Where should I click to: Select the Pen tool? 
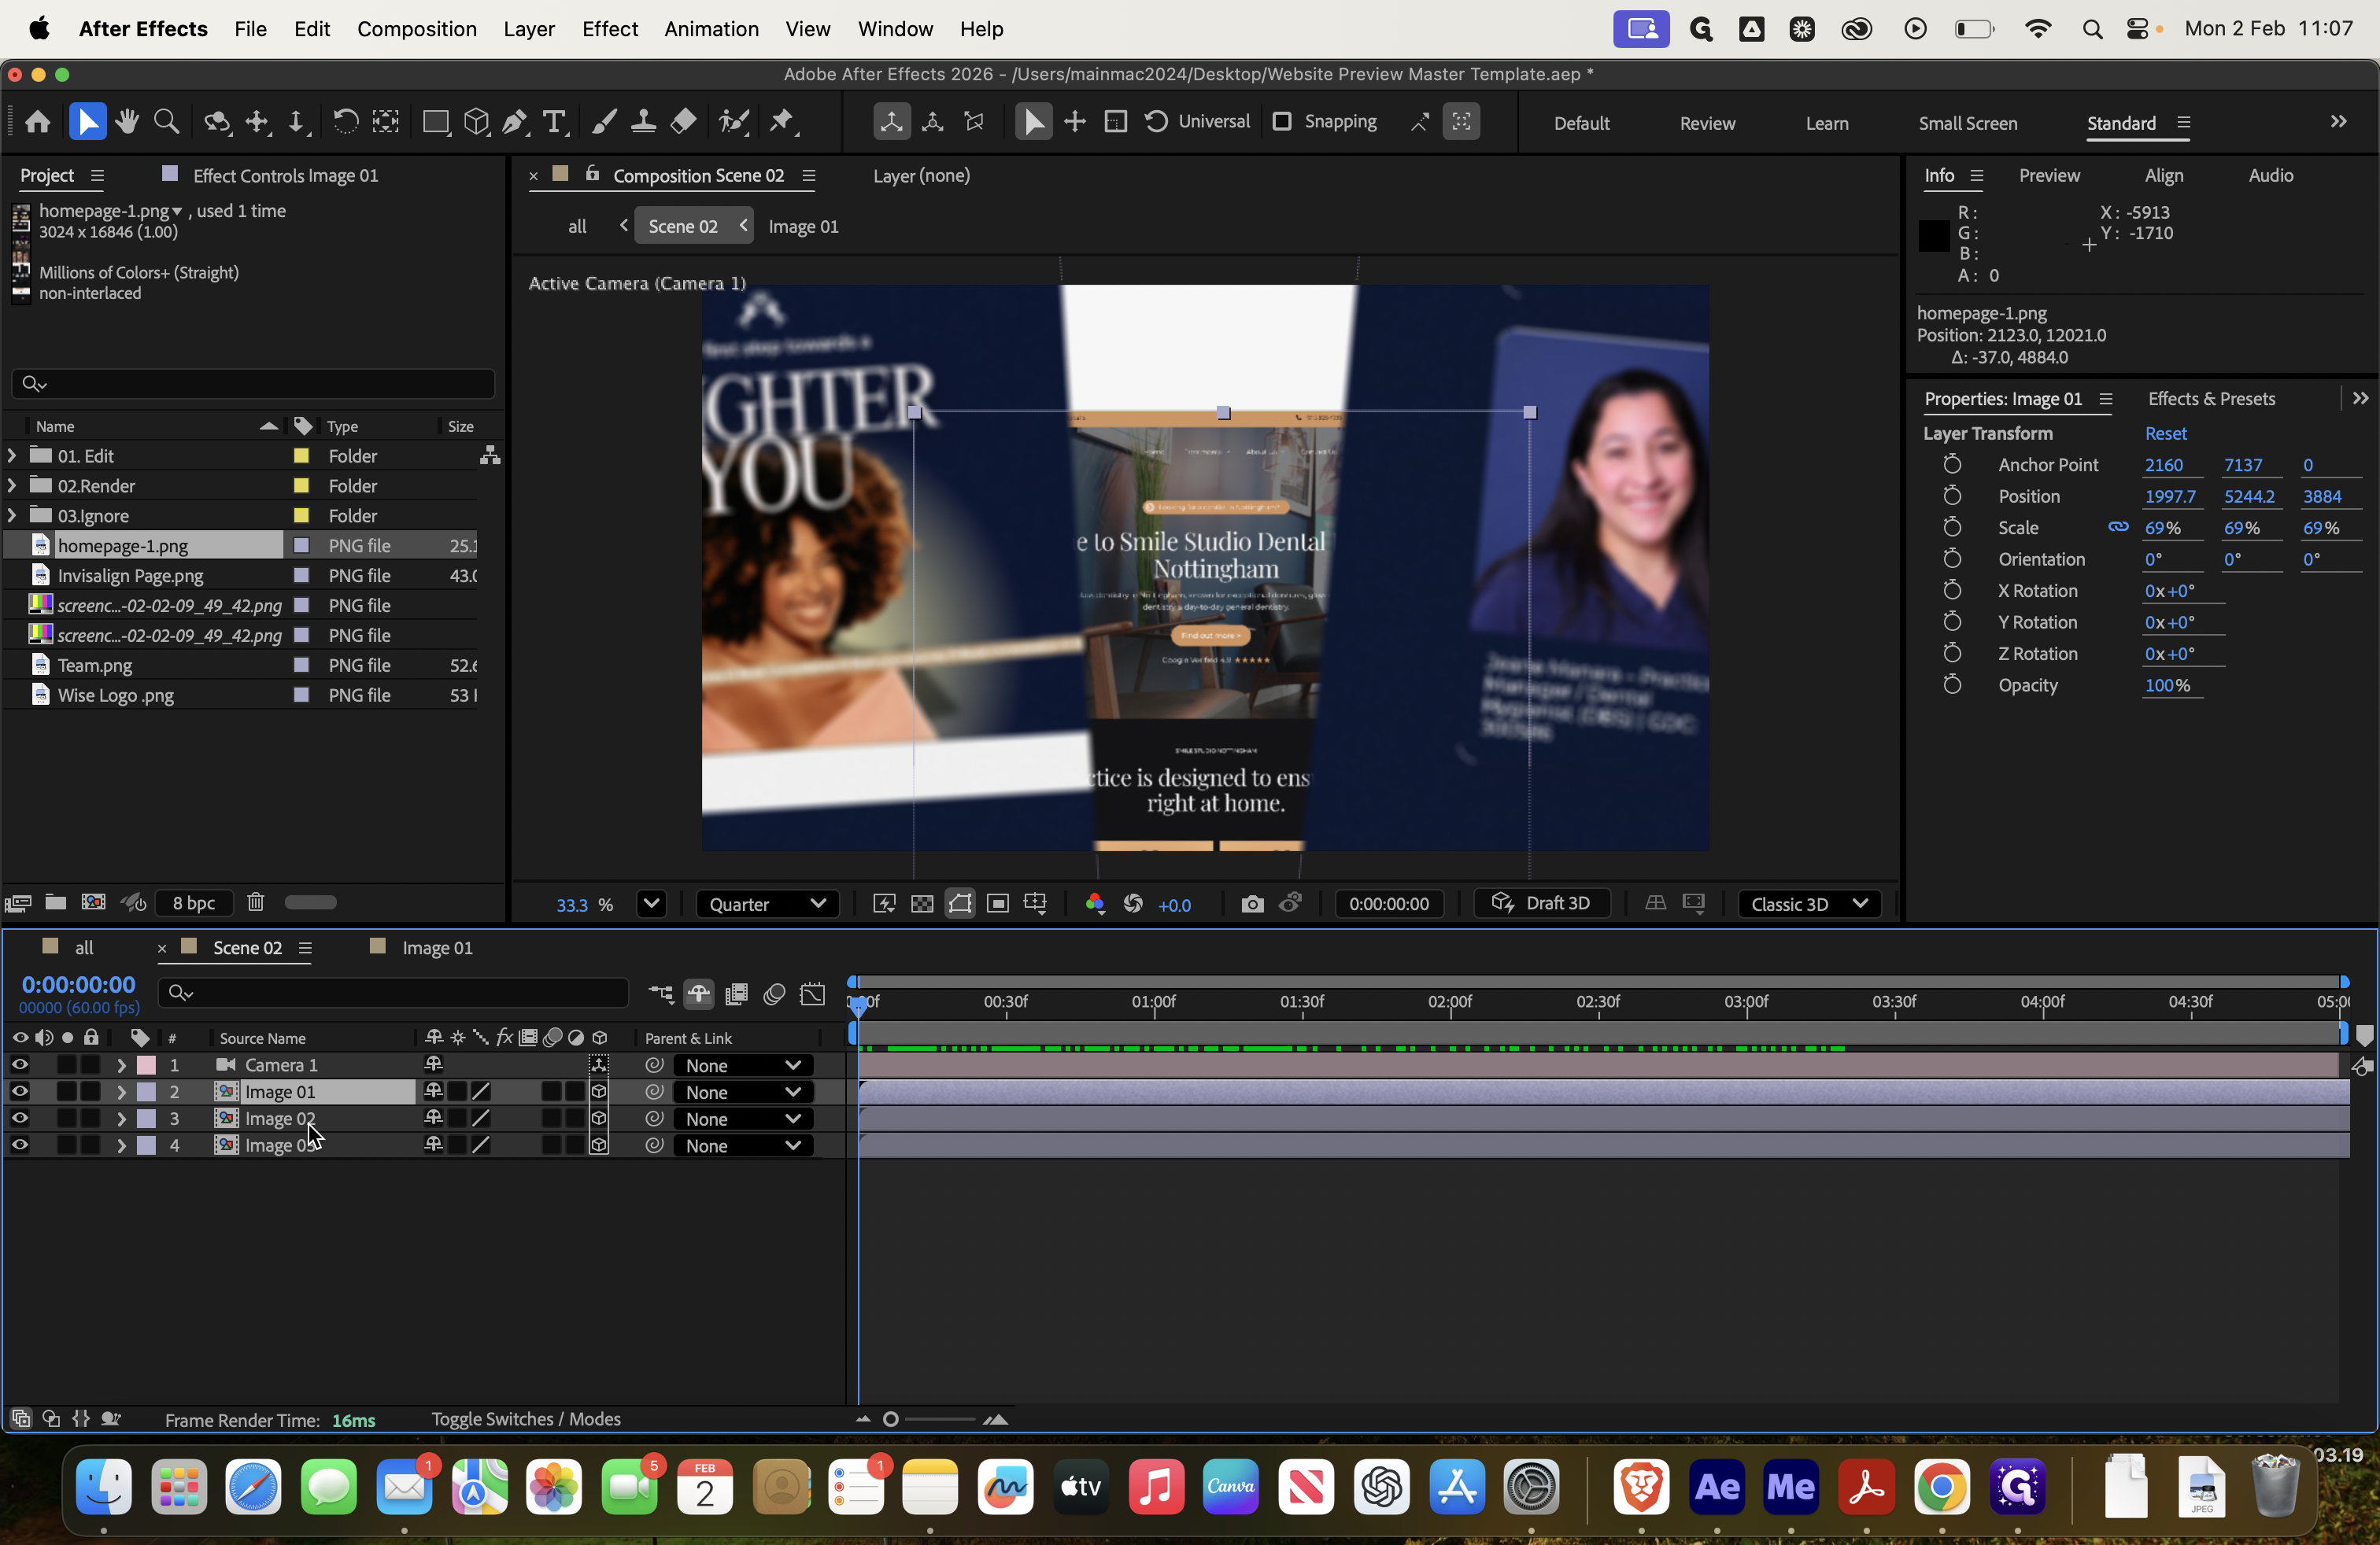pyautogui.click(x=514, y=122)
